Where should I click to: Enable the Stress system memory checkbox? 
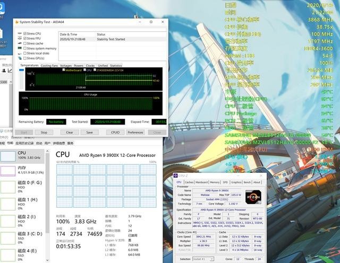(x=25, y=48)
